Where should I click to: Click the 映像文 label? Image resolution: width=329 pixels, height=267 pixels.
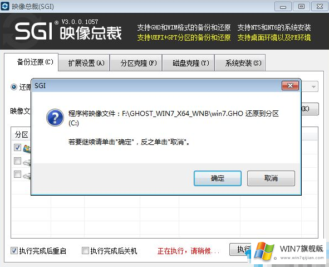tap(21, 111)
